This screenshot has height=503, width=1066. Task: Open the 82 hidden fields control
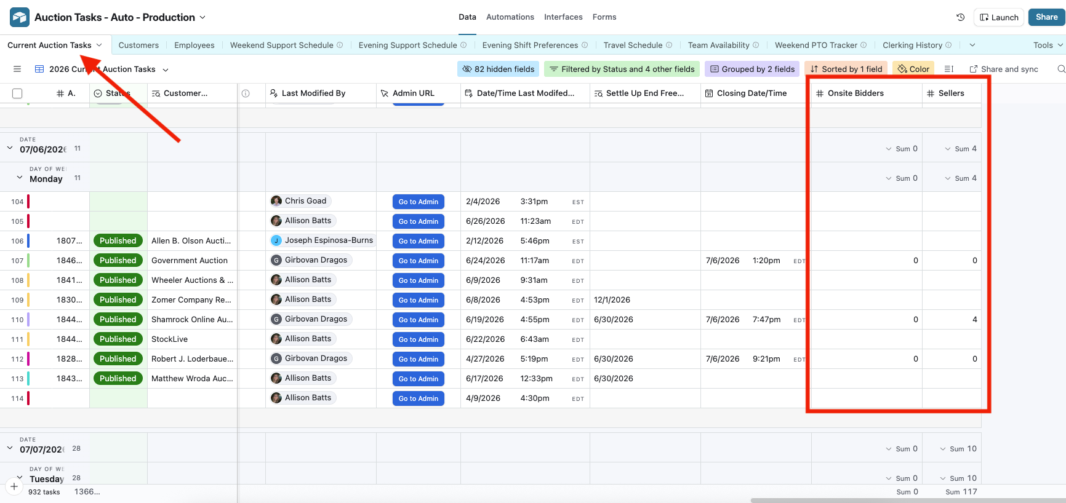(499, 69)
